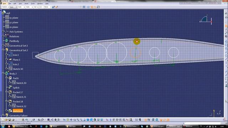Select "yz plane" in the tree
The image size is (228, 128).
pos(14,22)
